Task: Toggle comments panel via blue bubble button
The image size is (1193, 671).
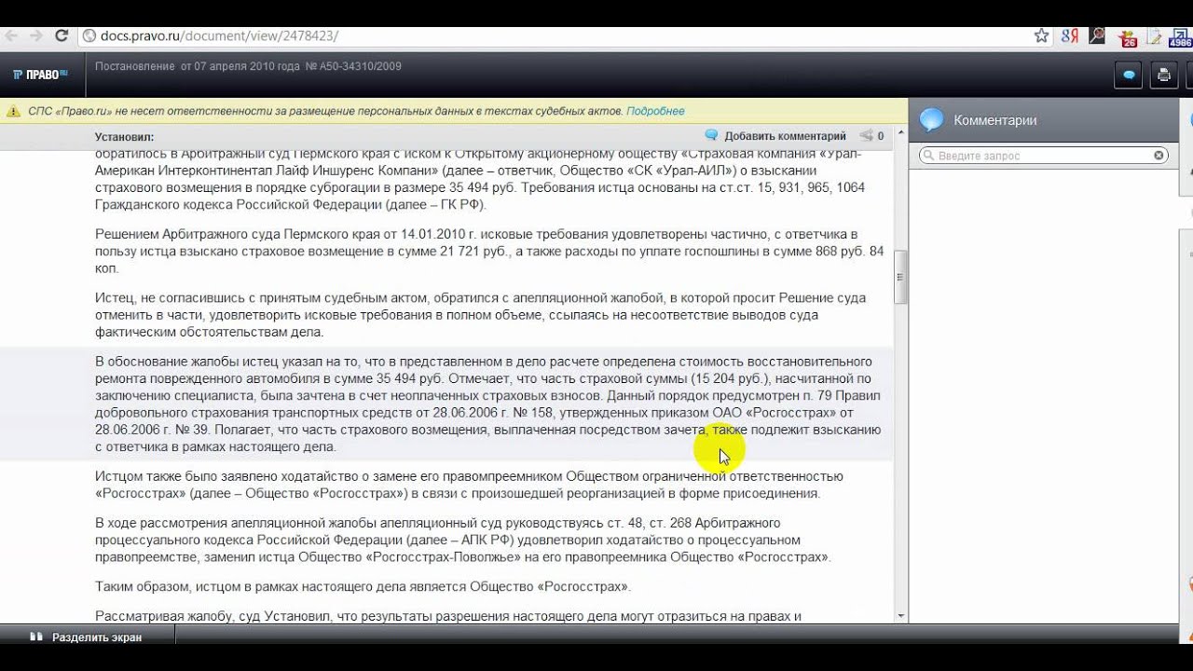Action: point(1129,75)
